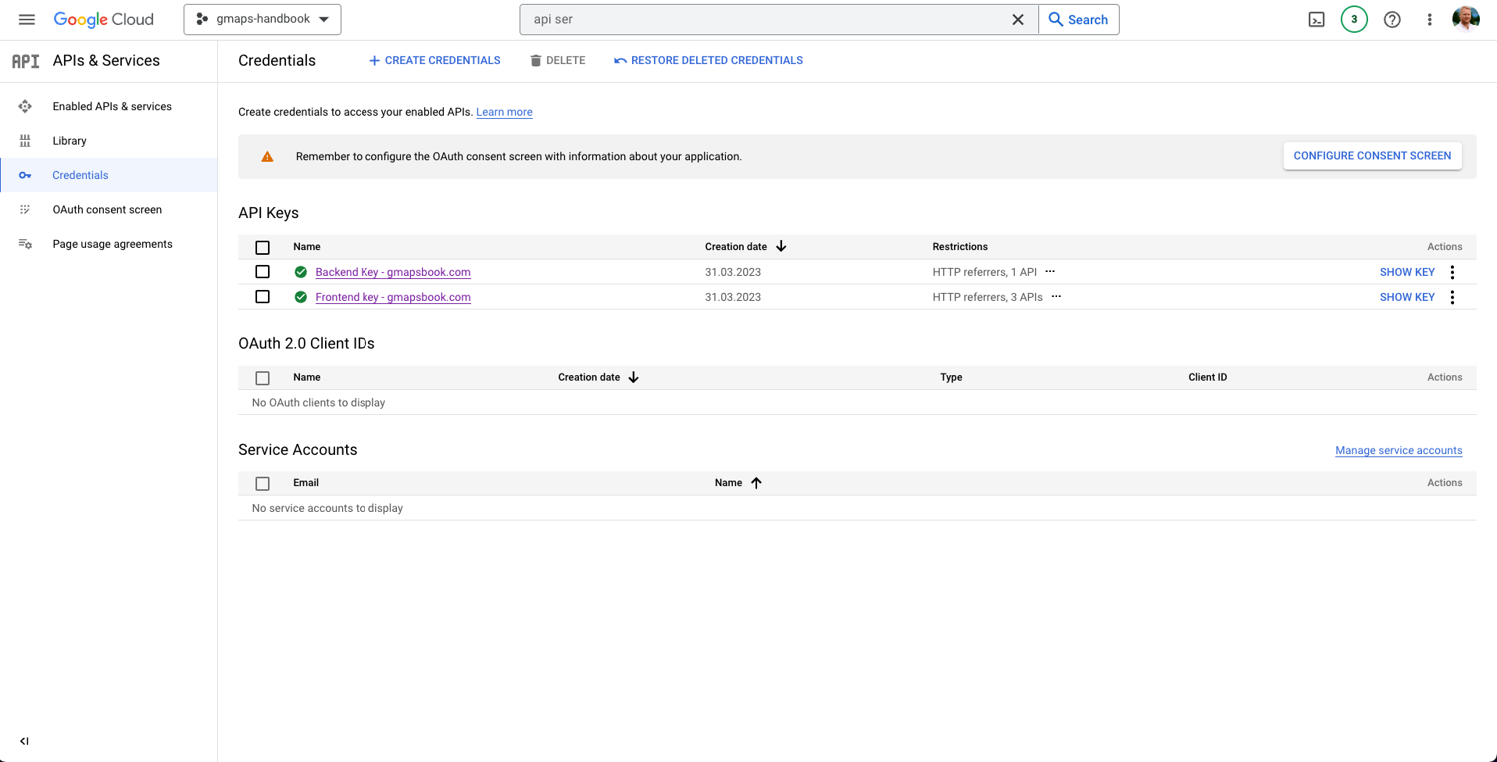Image resolution: width=1497 pixels, height=762 pixels.
Task: Expand restrictions ellipsis for Frontend key
Action: [1056, 297]
